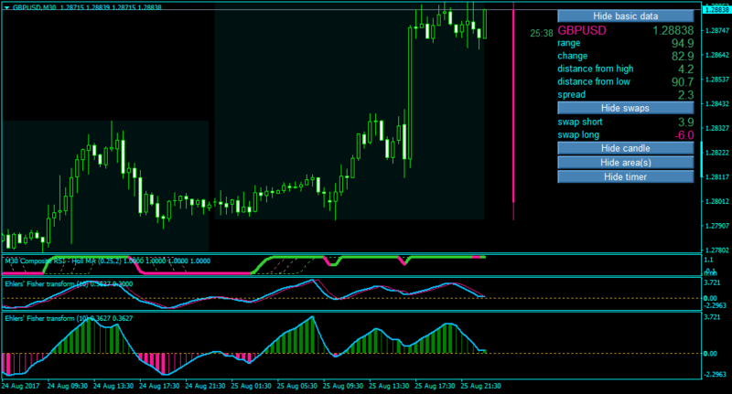The image size is (732, 394).
Task: Click the lower Ehlers' Fisher transform histogram label
Action: point(69,318)
